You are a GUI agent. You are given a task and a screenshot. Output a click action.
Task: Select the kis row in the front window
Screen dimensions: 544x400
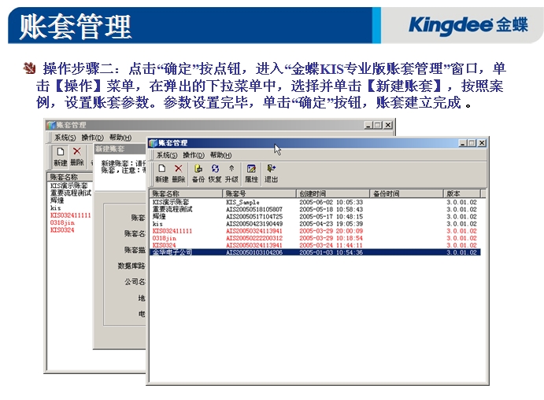coord(315,224)
